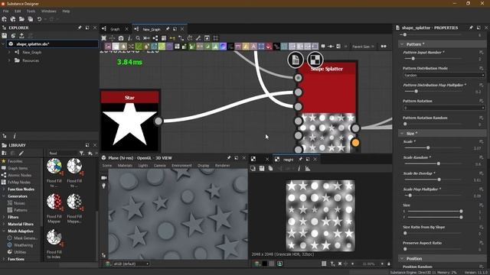Expand Material Filters category in Library
This screenshot has width=490, height=275.
[4, 224]
